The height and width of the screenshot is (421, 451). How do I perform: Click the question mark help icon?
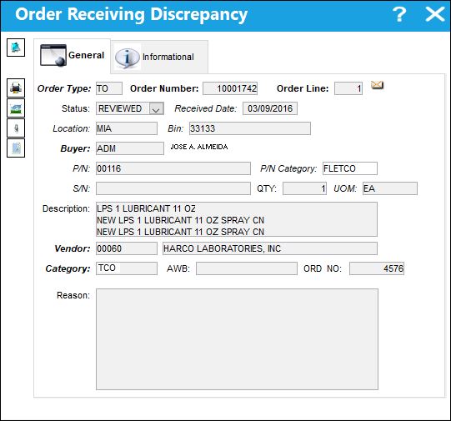pos(399,14)
